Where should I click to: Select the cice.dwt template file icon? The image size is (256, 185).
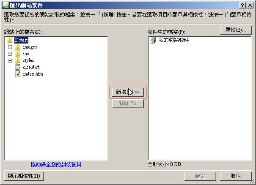18,67
